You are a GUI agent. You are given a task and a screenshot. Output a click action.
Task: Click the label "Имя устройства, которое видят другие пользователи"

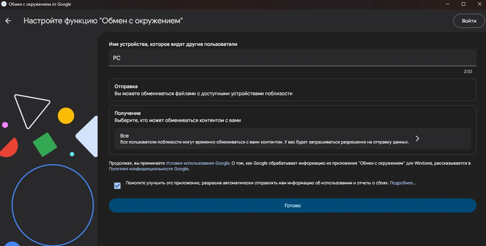173,44
